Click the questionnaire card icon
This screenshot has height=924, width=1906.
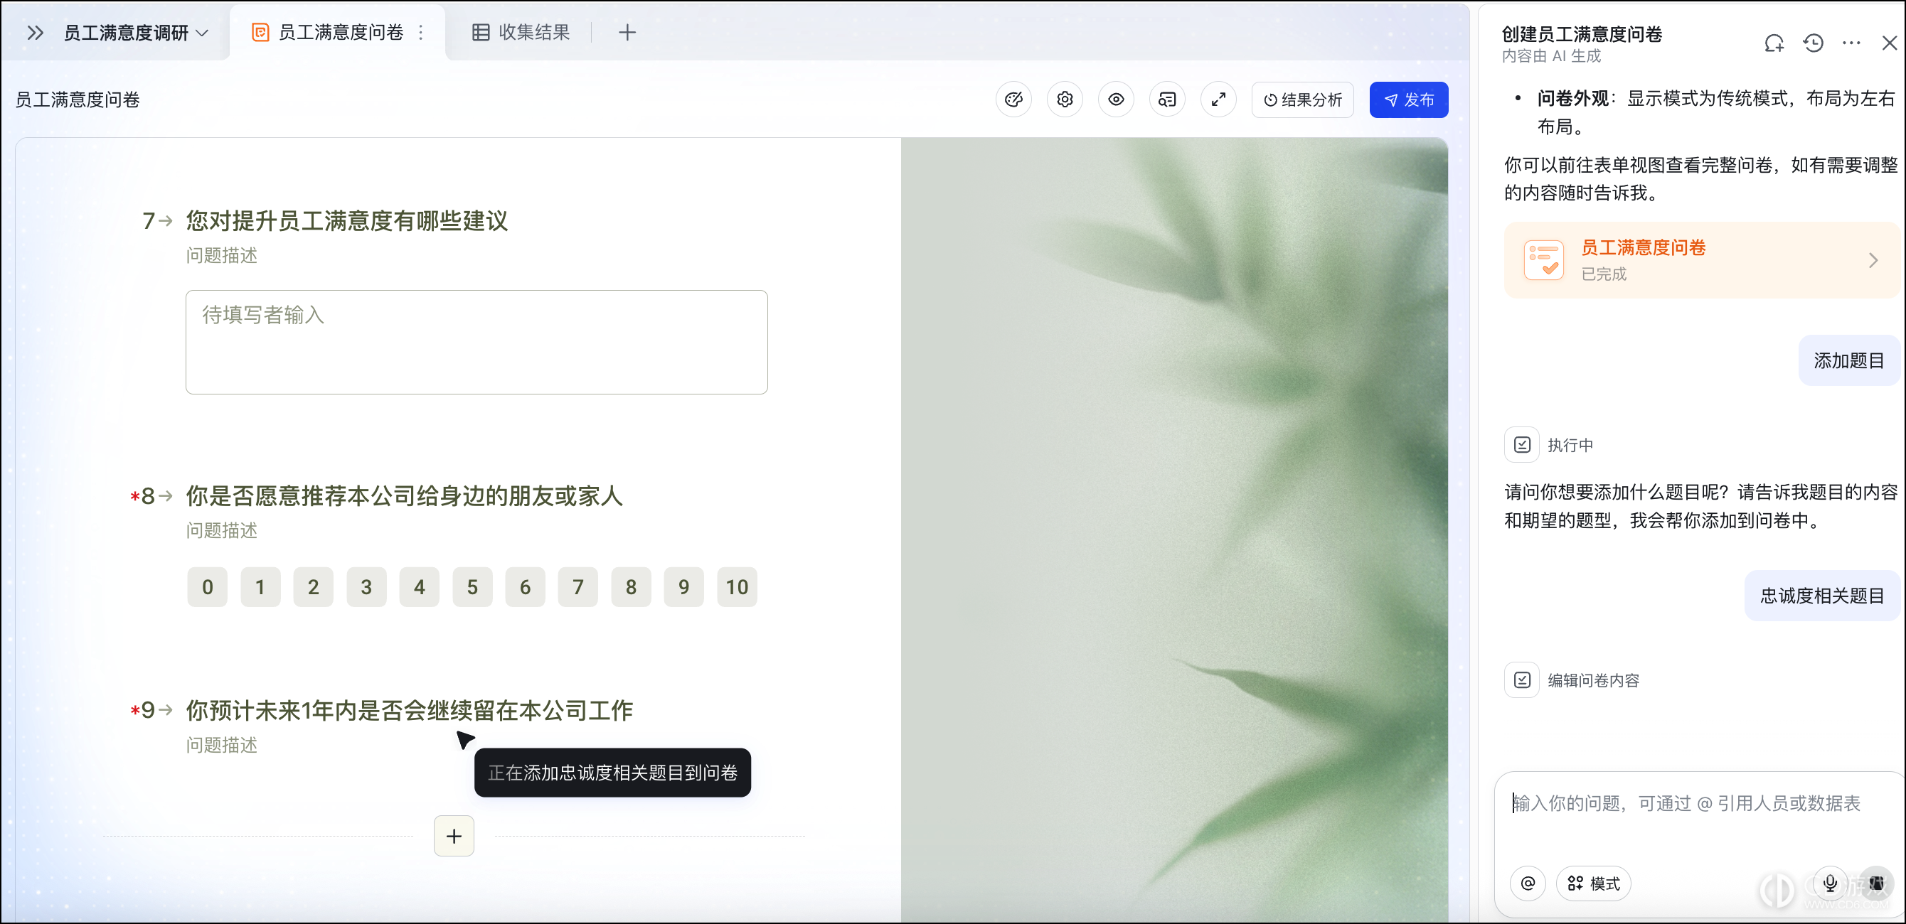pyautogui.click(x=1544, y=260)
